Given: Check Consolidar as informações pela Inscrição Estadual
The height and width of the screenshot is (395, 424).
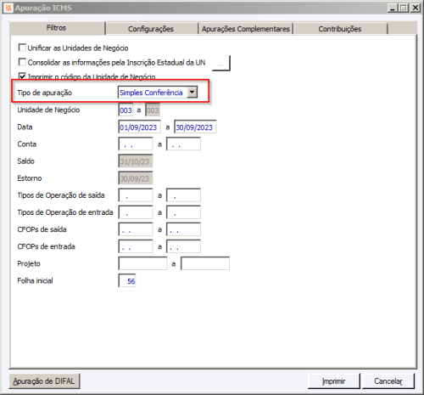Looking at the screenshot, I should [x=22, y=62].
